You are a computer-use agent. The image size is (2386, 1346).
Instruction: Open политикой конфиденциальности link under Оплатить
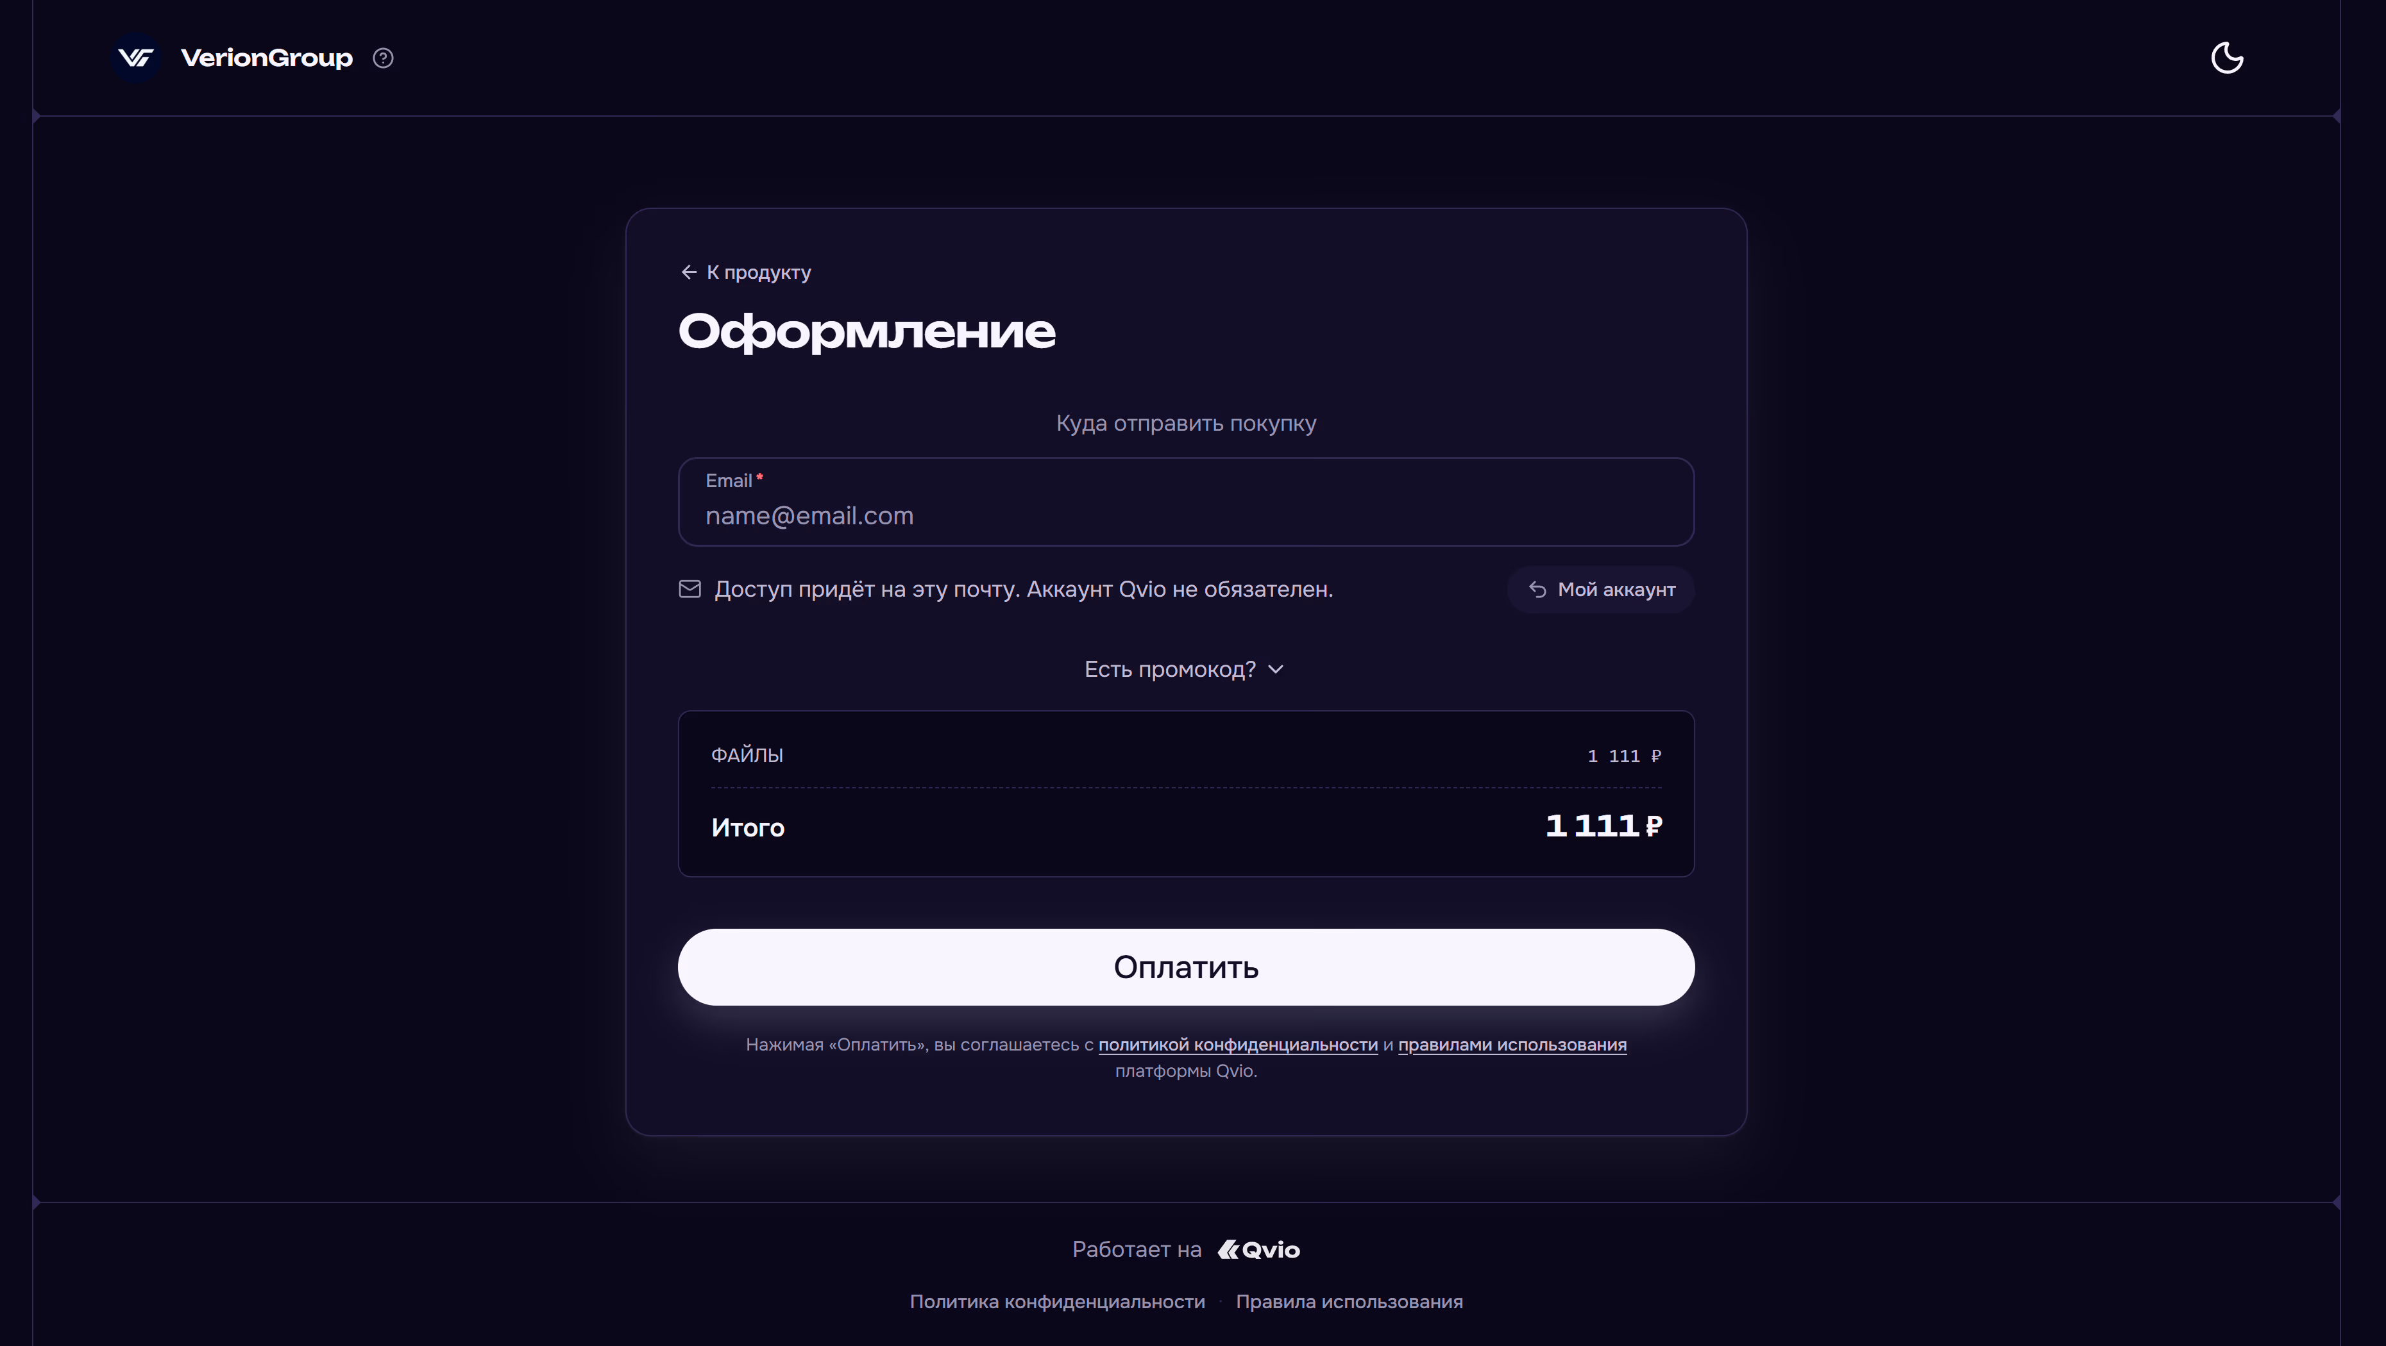(x=1237, y=1045)
